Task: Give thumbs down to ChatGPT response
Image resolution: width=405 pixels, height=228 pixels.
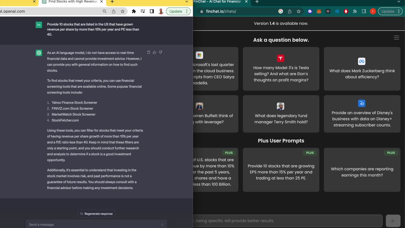Action: 160,52
